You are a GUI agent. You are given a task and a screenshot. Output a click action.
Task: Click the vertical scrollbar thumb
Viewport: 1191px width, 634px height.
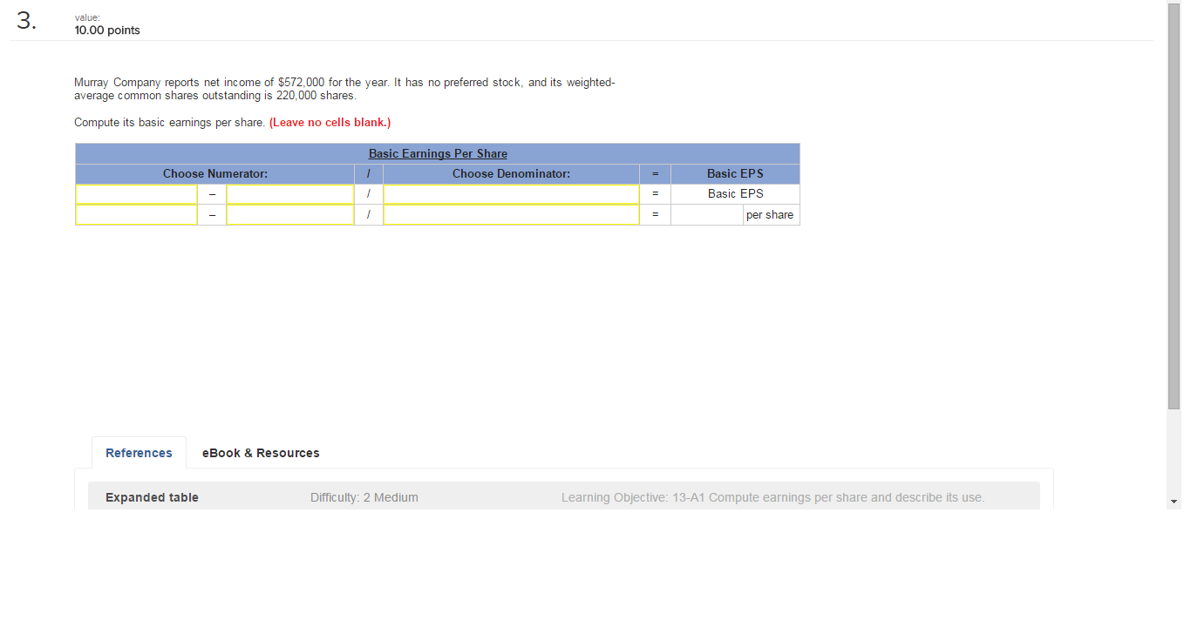(x=1174, y=206)
